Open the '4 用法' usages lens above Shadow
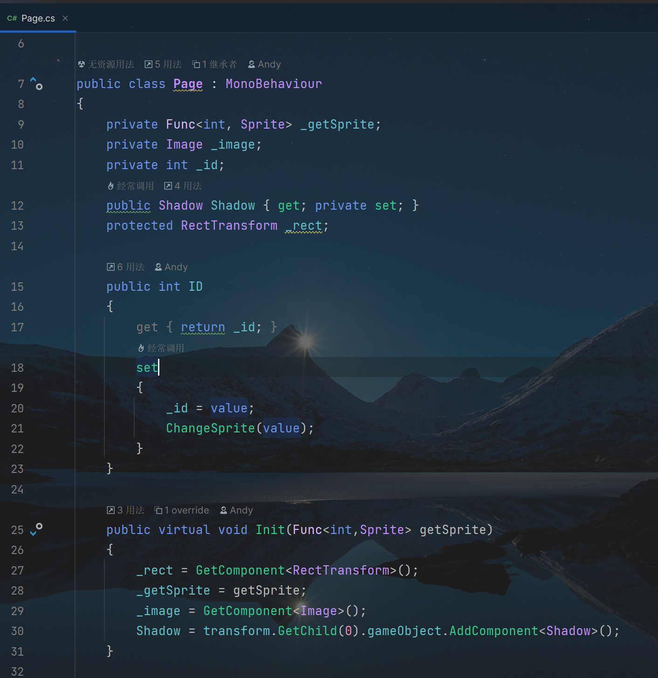This screenshot has width=658, height=678. tap(183, 186)
